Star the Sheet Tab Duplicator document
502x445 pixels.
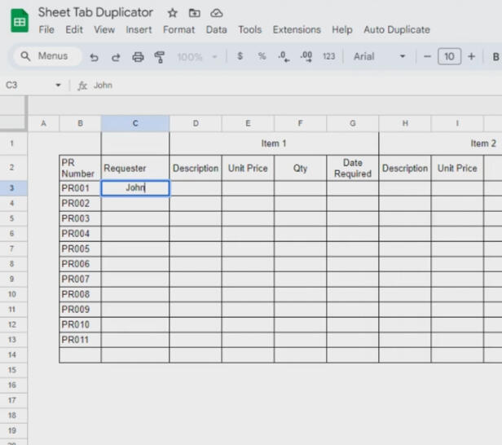point(172,13)
